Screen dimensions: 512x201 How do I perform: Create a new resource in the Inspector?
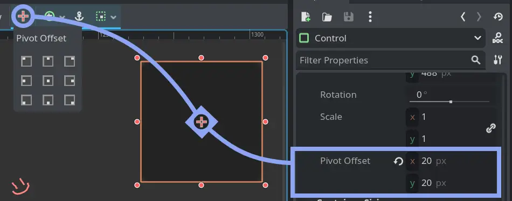(x=306, y=17)
